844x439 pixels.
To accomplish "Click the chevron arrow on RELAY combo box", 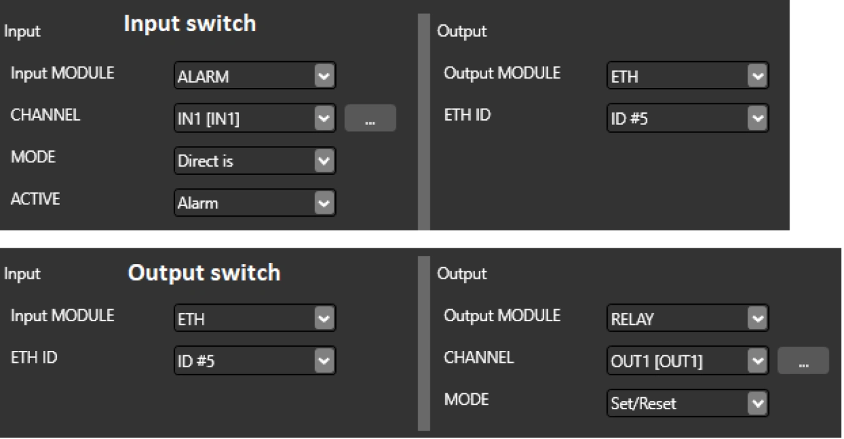I will pos(757,319).
